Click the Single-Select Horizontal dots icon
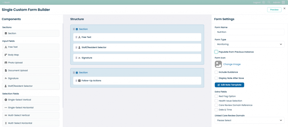The image size is (288, 127). tap(6, 108)
